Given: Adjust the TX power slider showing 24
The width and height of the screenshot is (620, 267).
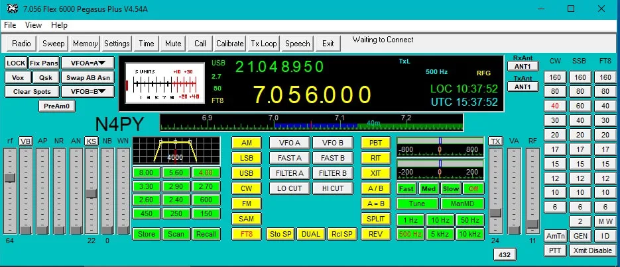Looking at the screenshot, I should pyautogui.click(x=495, y=191).
